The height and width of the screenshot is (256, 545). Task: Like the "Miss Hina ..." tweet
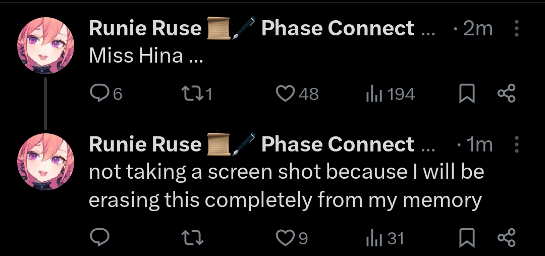pyautogui.click(x=287, y=94)
